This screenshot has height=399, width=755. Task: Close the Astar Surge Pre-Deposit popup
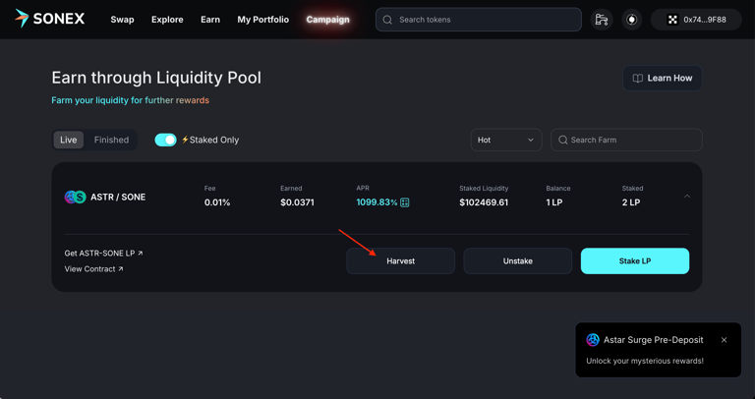724,340
